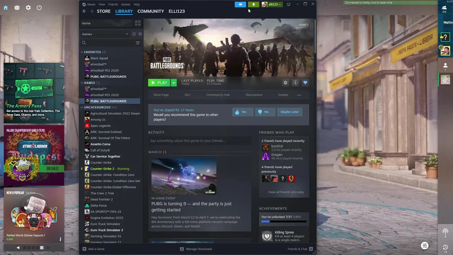Open CS2 round sliders settings button
Screen dimensions: 453x255
tap(425, 245)
